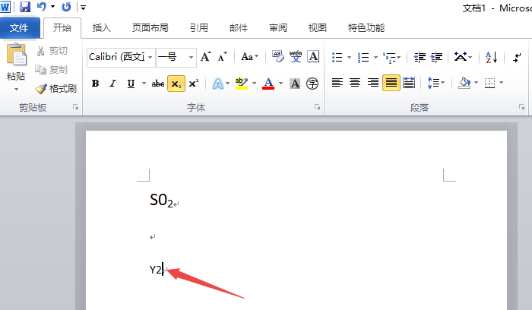Switch to the 插入 tab

[x=101, y=28]
